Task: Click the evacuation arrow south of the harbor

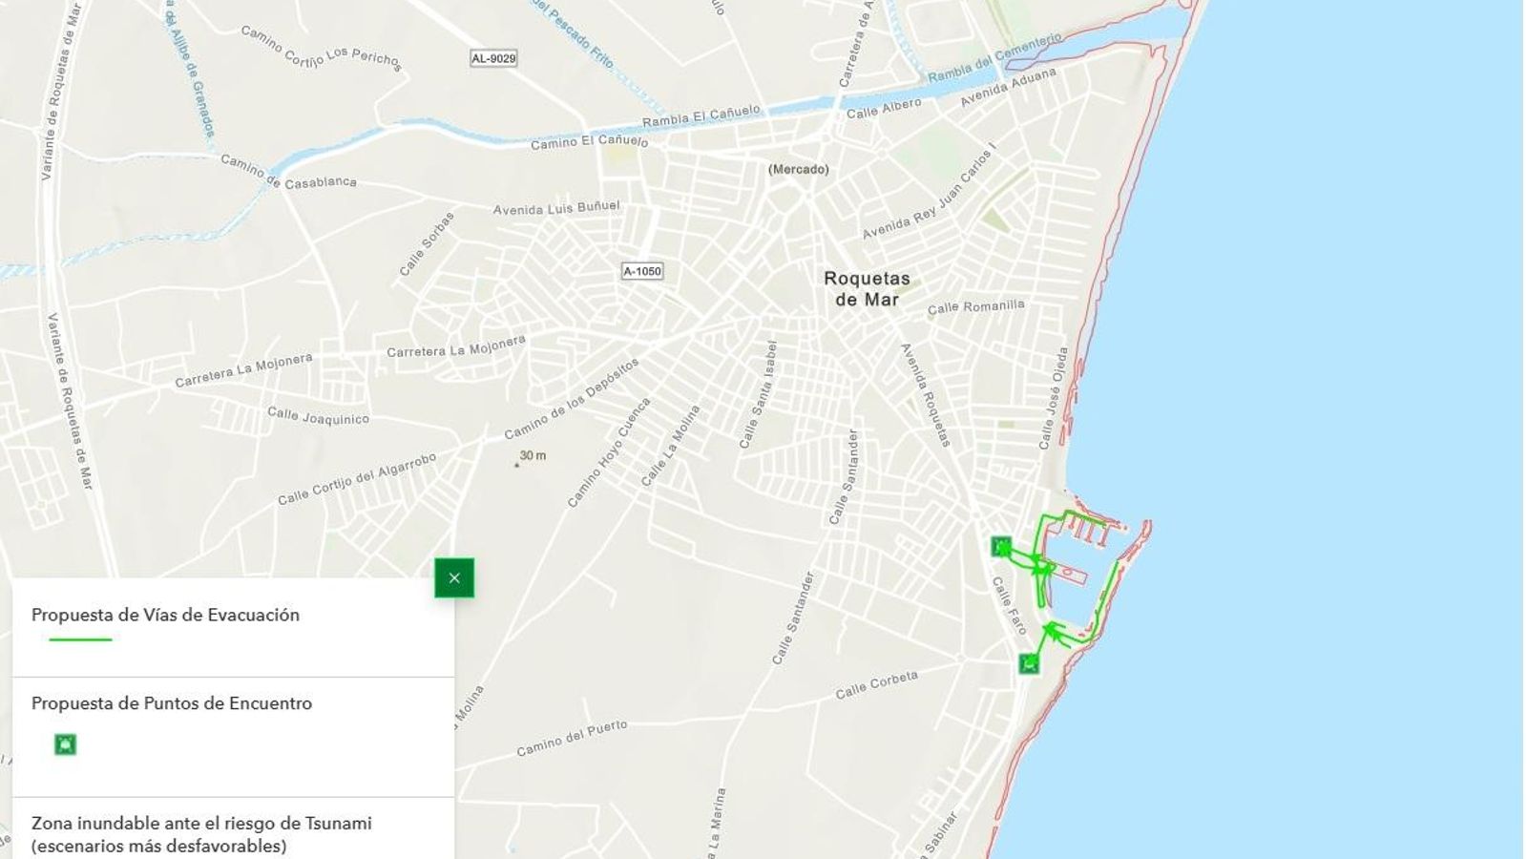Action: (x=1052, y=627)
